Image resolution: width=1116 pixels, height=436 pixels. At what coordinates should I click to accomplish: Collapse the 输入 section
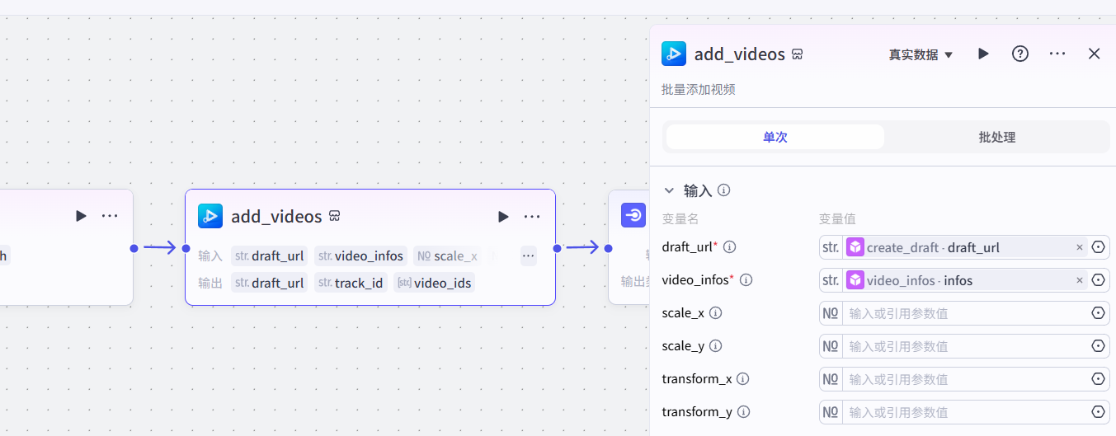[669, 190]
